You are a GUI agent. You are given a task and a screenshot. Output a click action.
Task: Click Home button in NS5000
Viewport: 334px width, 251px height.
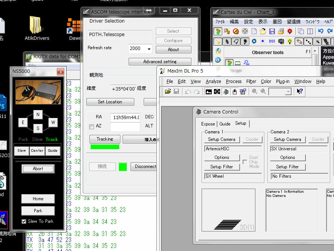click(38, 199)
